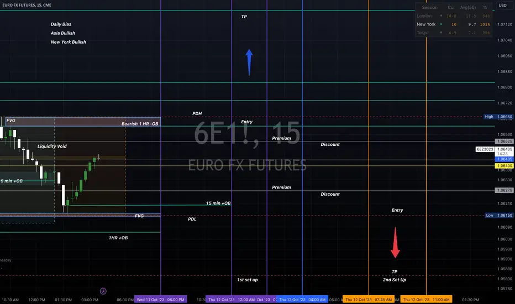Click the High 1.06650 price label

coord(498,117)
